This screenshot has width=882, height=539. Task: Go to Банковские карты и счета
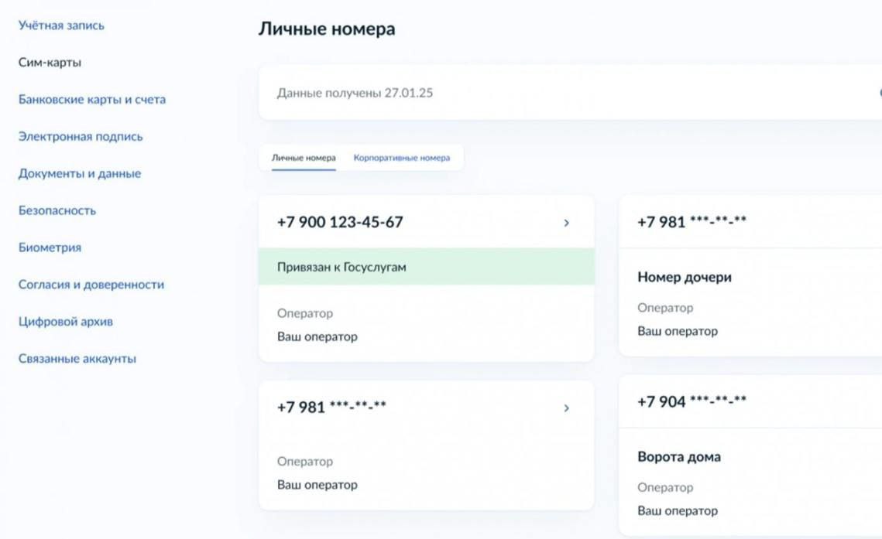tap(91, 100)
